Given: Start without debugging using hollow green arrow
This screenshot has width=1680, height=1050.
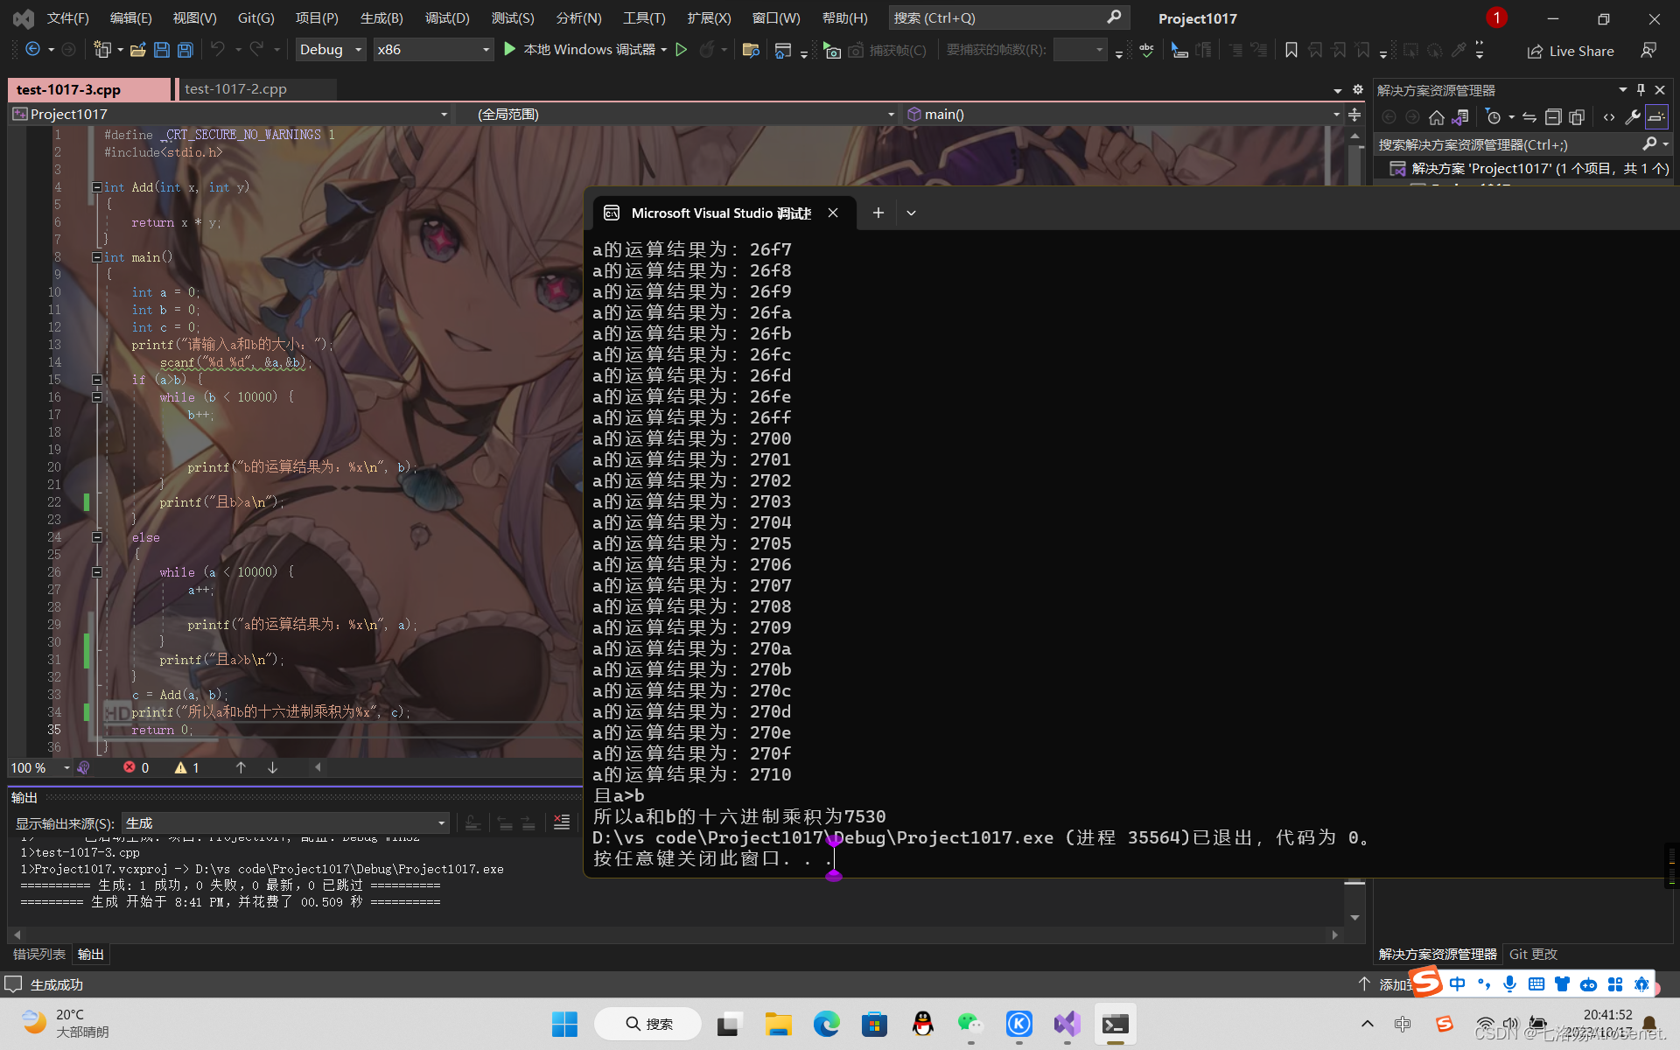Looking at the screenshot, I should (682, 50).
